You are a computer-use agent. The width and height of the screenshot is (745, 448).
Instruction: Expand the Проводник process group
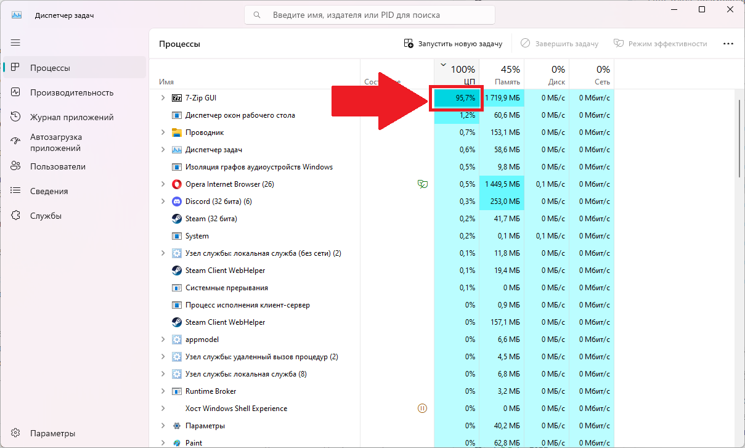tap(163, 132)
